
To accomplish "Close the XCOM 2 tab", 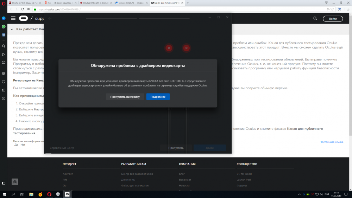I will (x=40, y=3).
